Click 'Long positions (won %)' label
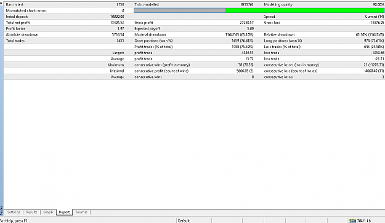 pyautogui.click(x=283, y=41)
